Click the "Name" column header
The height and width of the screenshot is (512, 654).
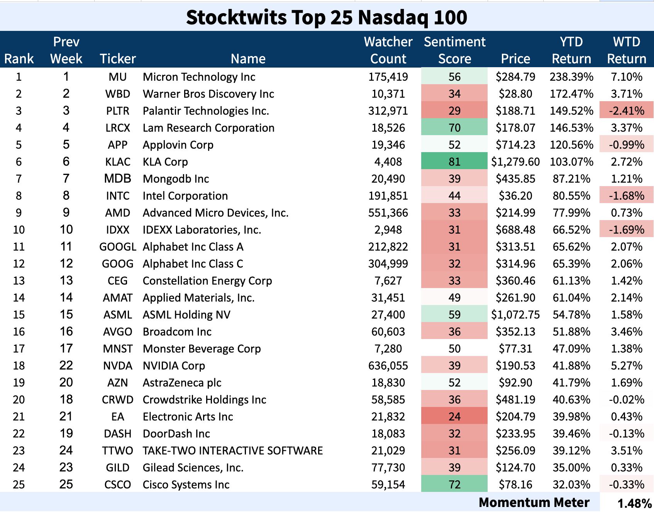click(x=248, y=59)
